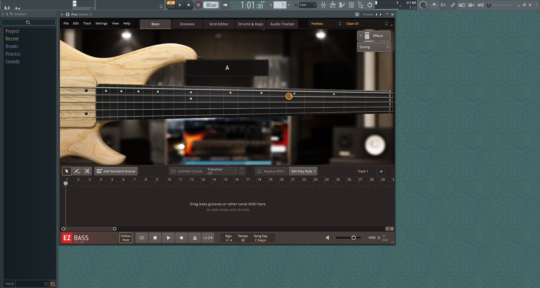Click the EZbass tempo value 80

click(243, 240)
